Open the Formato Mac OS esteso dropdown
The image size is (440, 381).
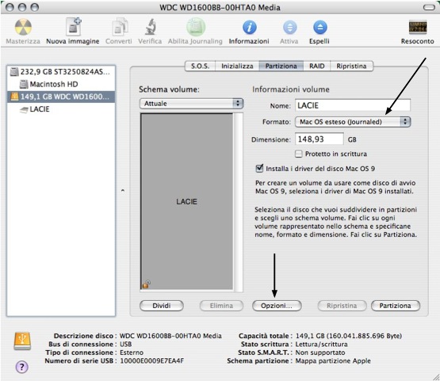353,122
